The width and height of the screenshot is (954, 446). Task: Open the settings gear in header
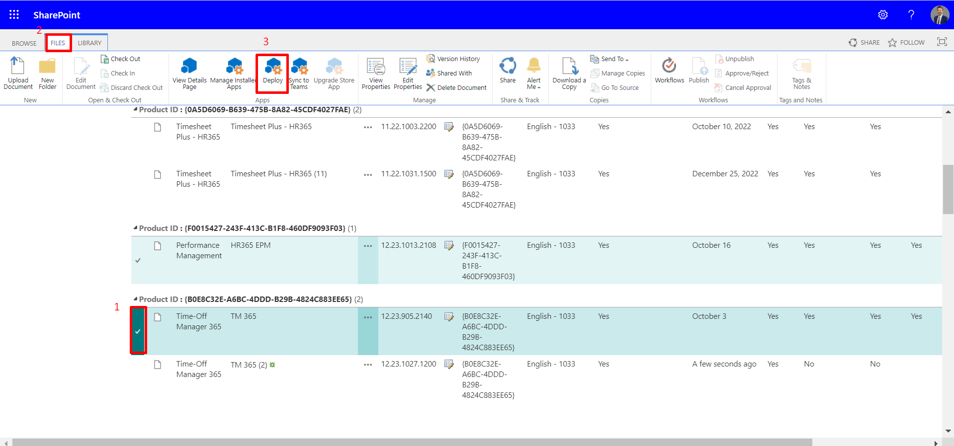pyautogui.click(x=883, y=15)
